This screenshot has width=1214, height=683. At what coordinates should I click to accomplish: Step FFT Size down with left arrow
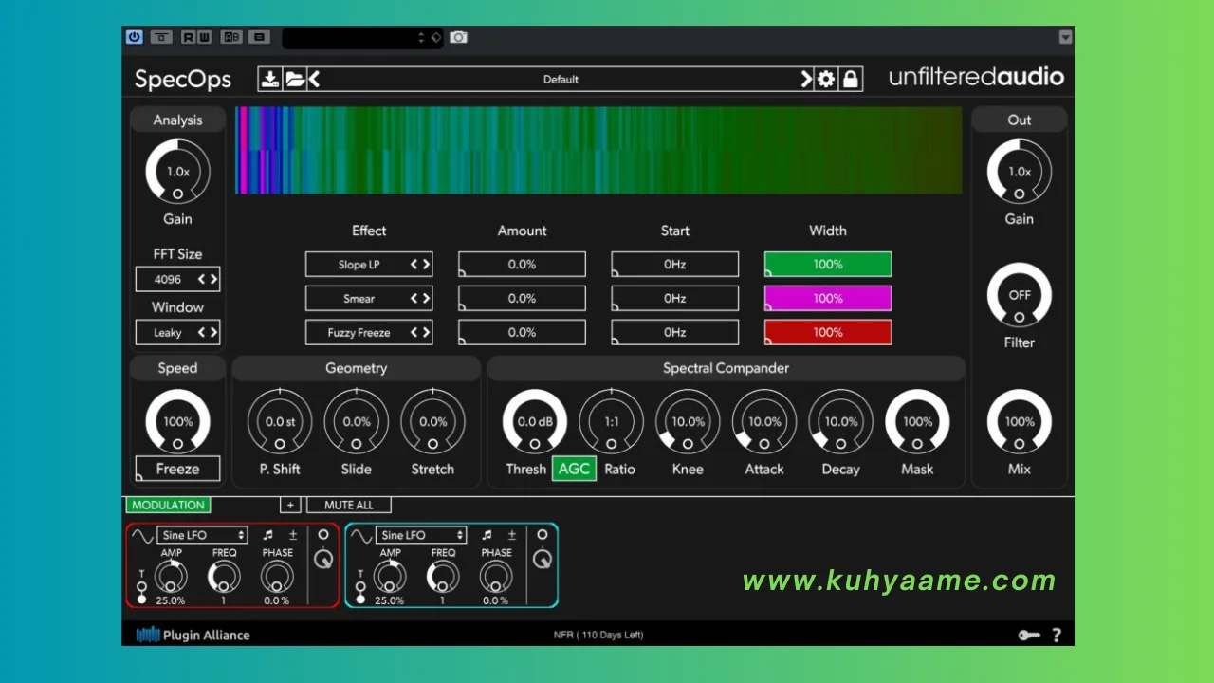coord(201,279)
